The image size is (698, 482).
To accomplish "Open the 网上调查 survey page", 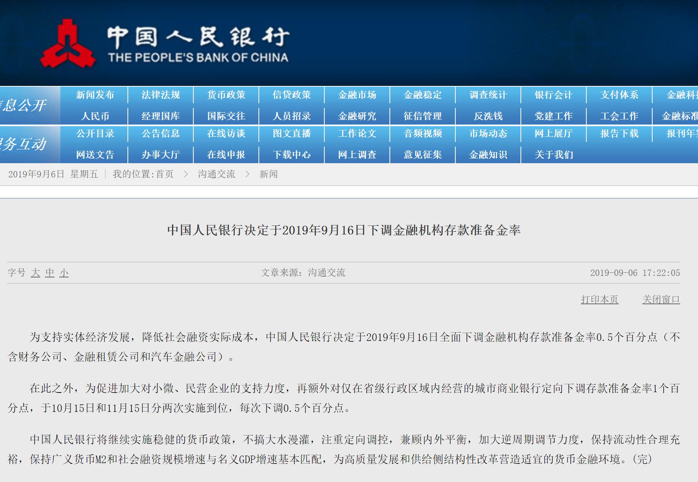I will pyautogui.click(x=357, y=154).
